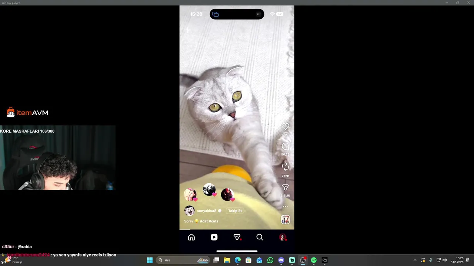
Task: Open the Search tab in bottom bar
Action: (x=260, y=237)
